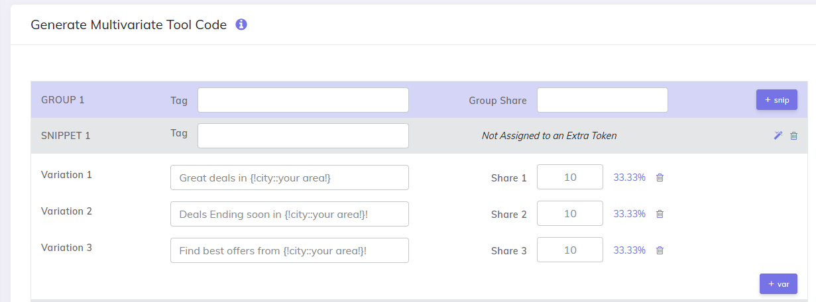Edit the Variation 1 text field
This screenshot has width=816, height=302.
click(x=289, y=177)
